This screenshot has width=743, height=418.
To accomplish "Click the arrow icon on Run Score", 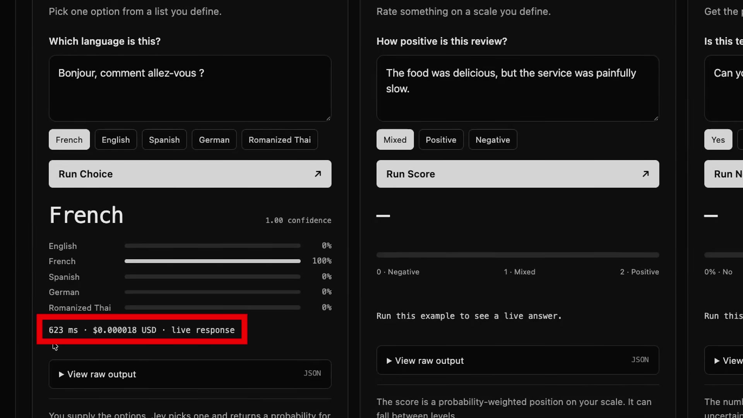I will pyautogui.click(x=645, y=174).
